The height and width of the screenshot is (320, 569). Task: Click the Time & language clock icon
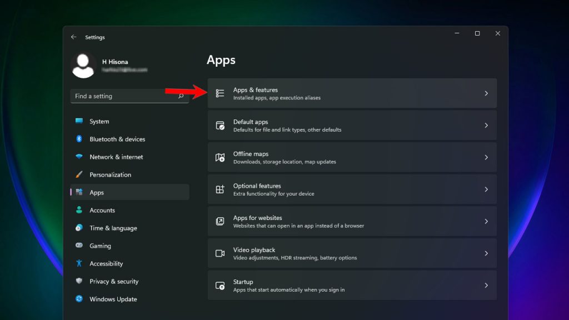[79, 227]
